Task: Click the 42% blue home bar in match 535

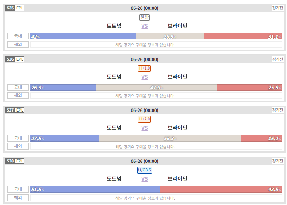Action: pos(83,36)
